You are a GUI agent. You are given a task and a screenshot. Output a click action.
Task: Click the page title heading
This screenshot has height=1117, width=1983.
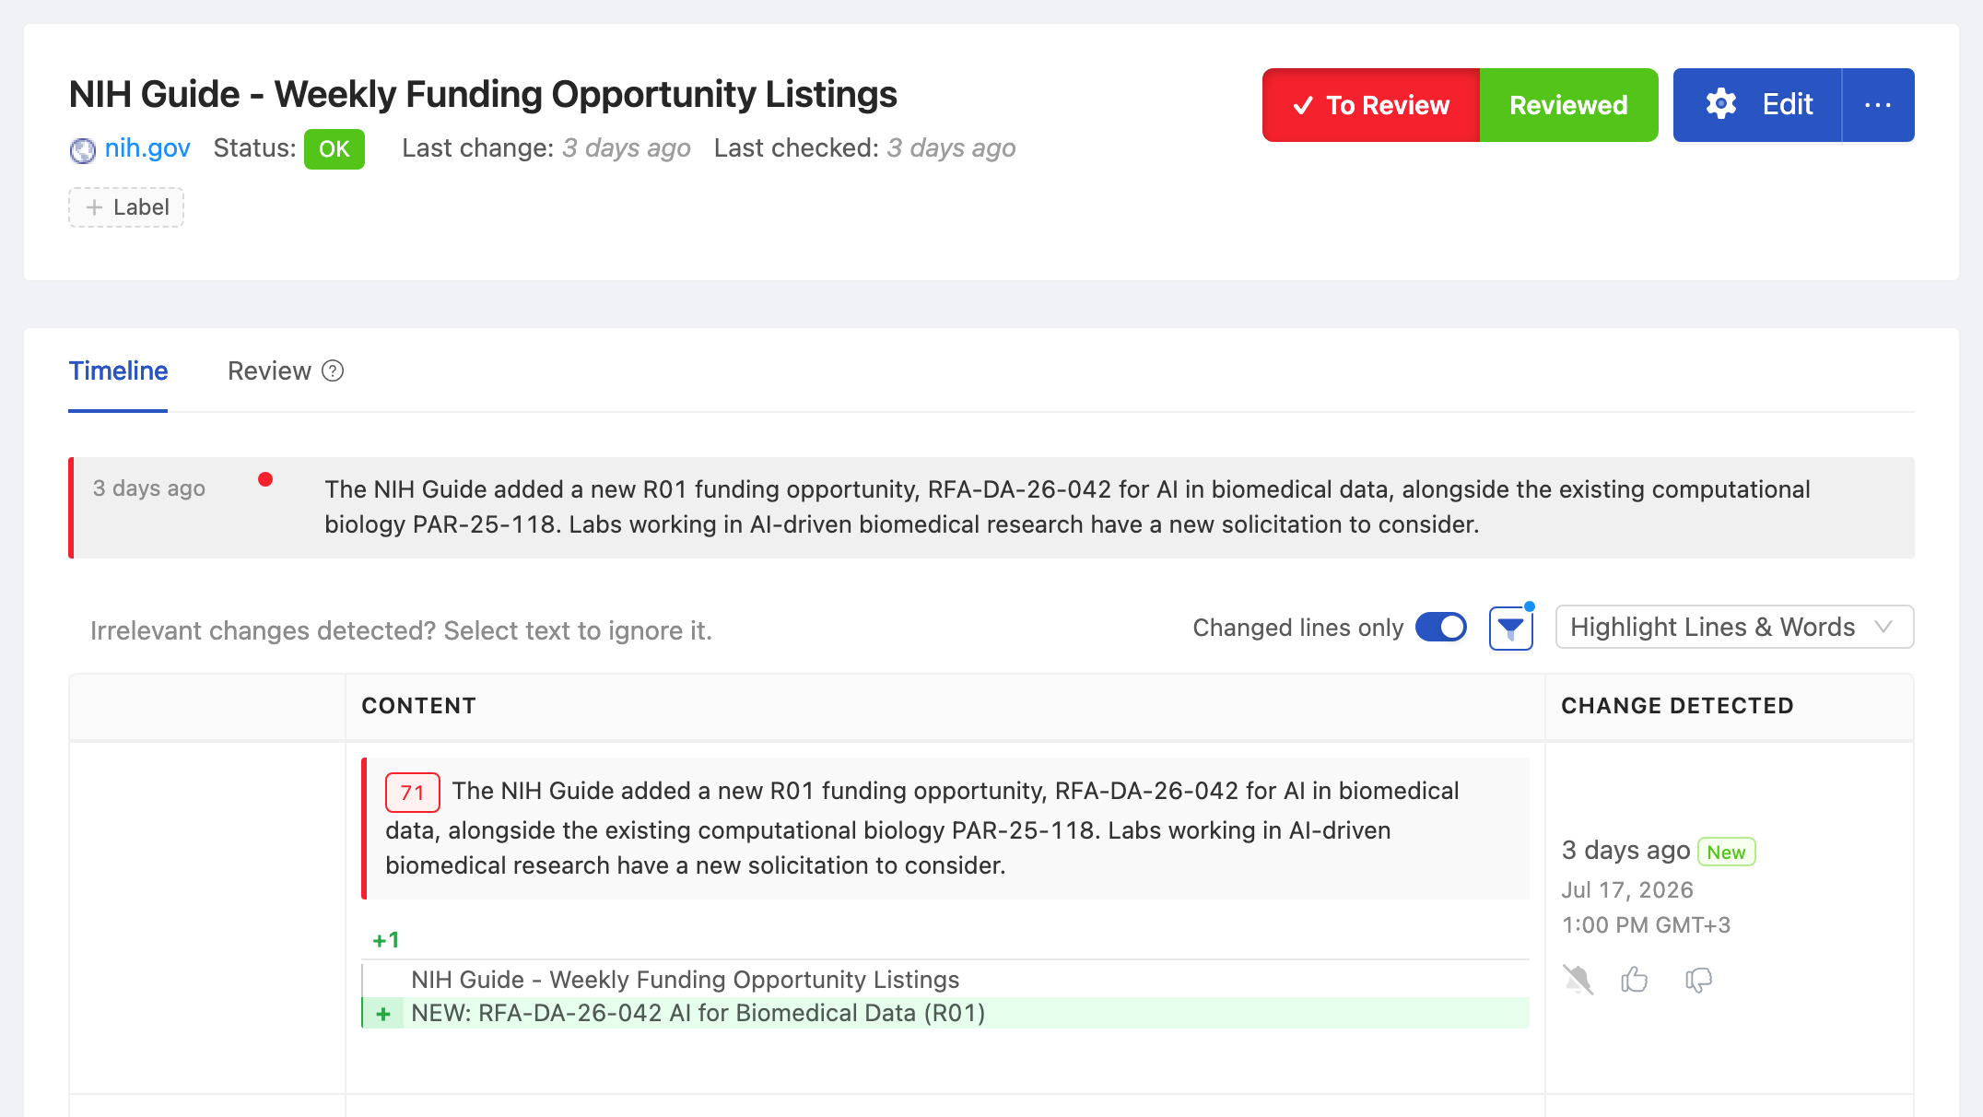pyautogui.click(x=483, y=95)
